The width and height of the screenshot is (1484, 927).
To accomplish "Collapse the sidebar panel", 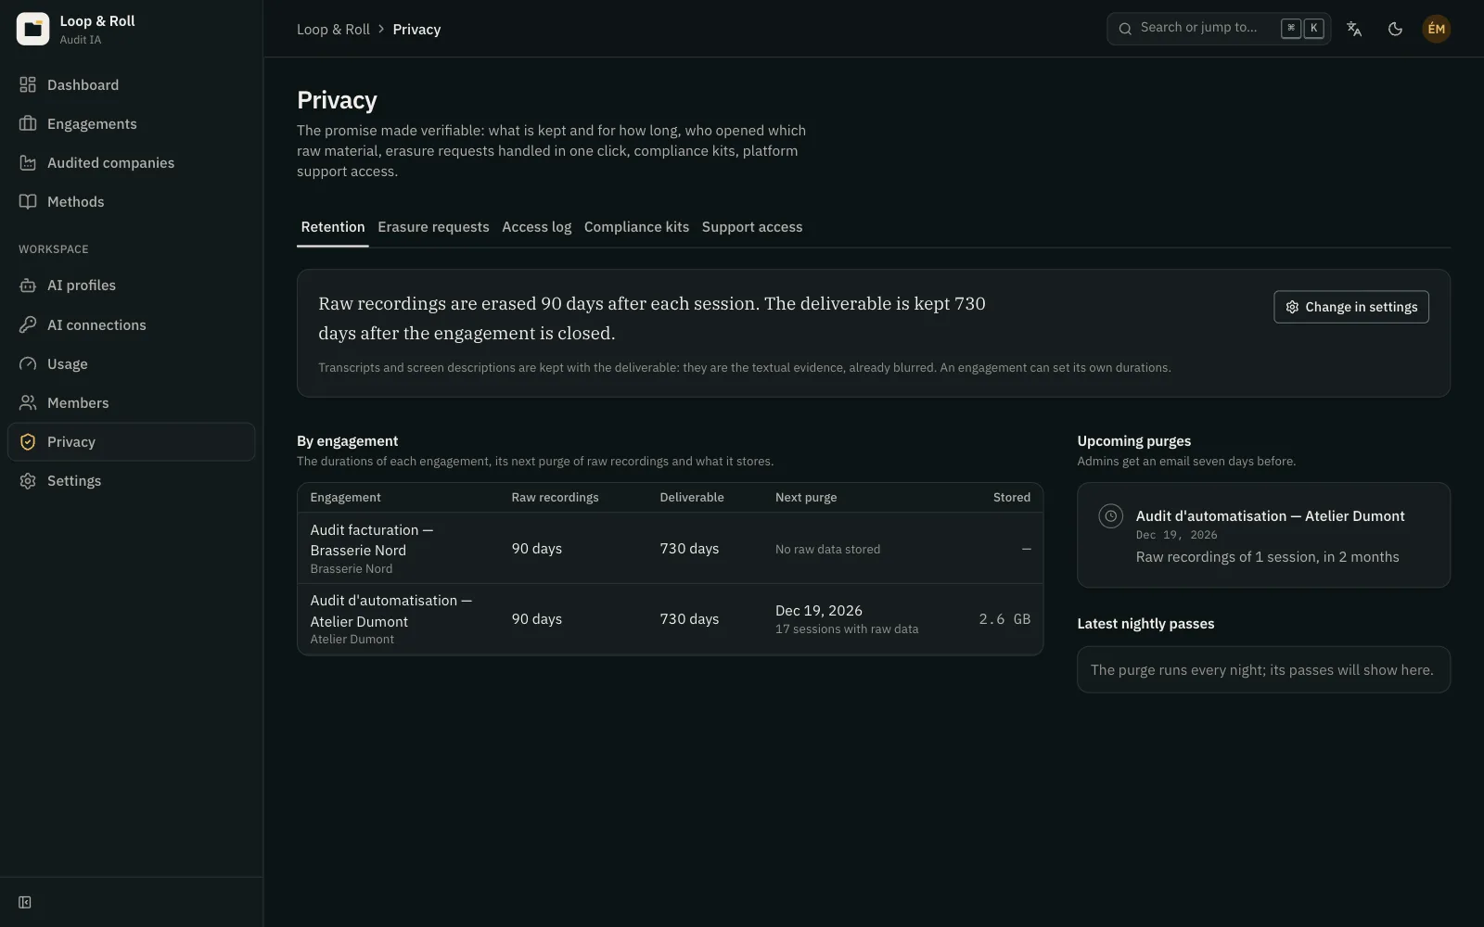I will (25, 903).
